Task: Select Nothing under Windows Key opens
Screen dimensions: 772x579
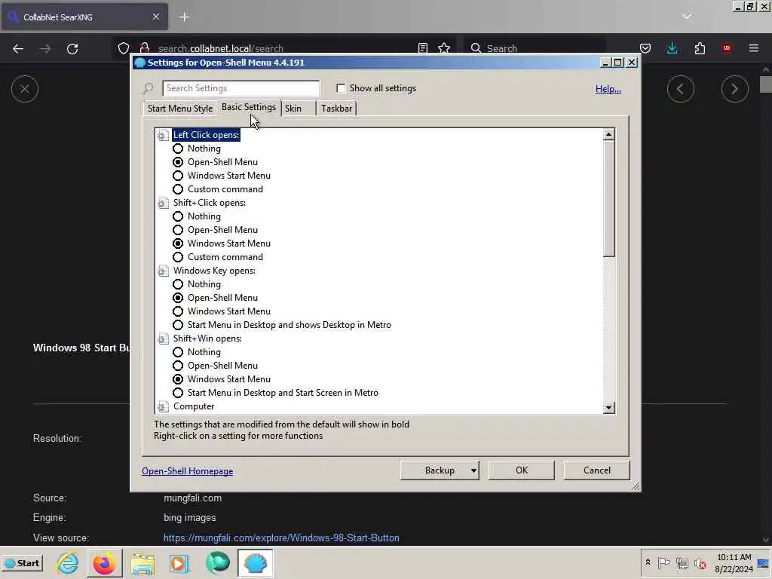Action: (178, 284)
